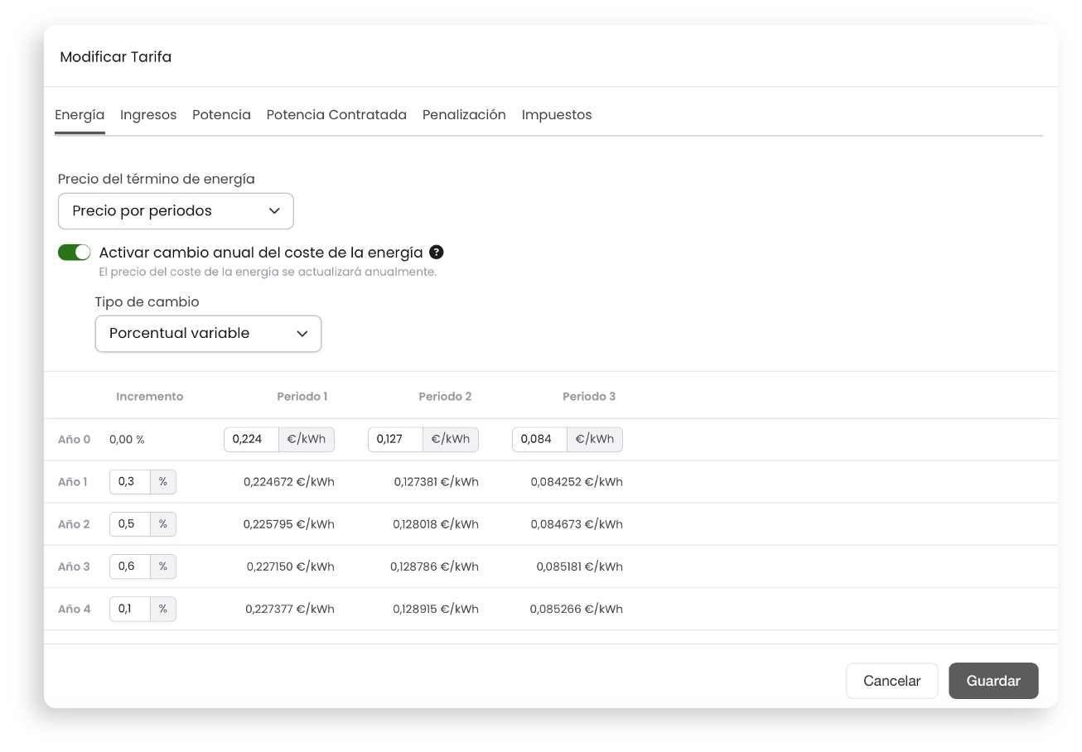Click the Periodo 3 price field 0,084
The width and height of the screenshot is (1082, 752).
point(539,440)
